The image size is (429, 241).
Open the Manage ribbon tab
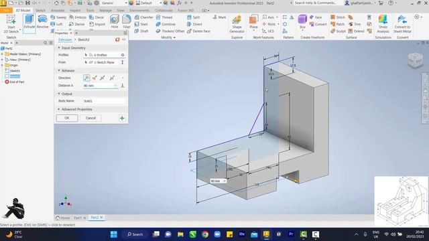coord(105,11)
